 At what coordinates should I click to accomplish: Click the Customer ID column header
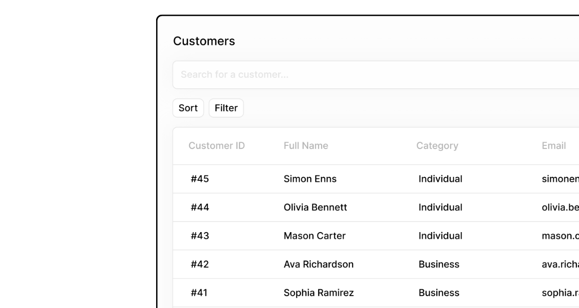click(x=217, y=146)
